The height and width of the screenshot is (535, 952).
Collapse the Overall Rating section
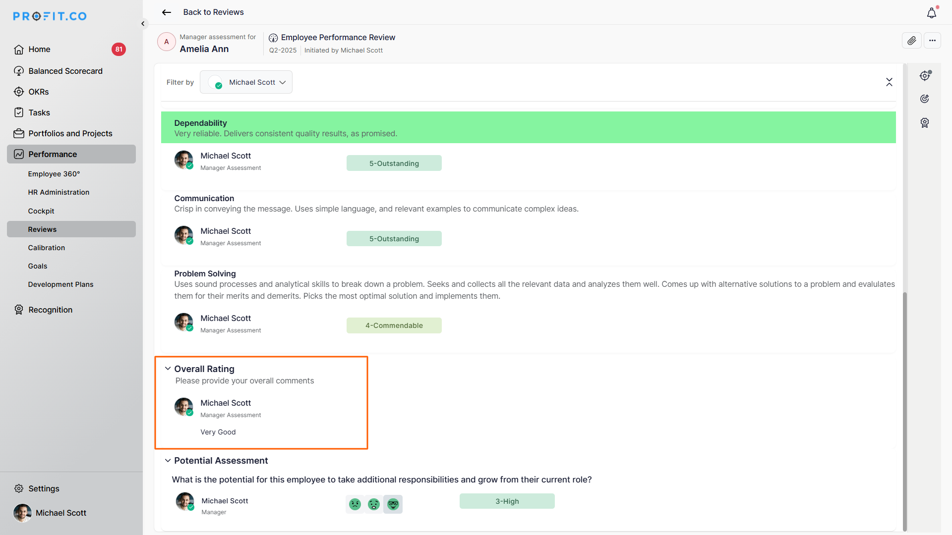168,369
